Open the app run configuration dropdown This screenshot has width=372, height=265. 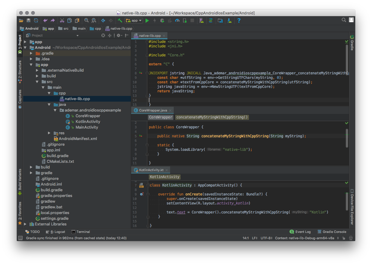pyautogui.click(x=134, y=21)
